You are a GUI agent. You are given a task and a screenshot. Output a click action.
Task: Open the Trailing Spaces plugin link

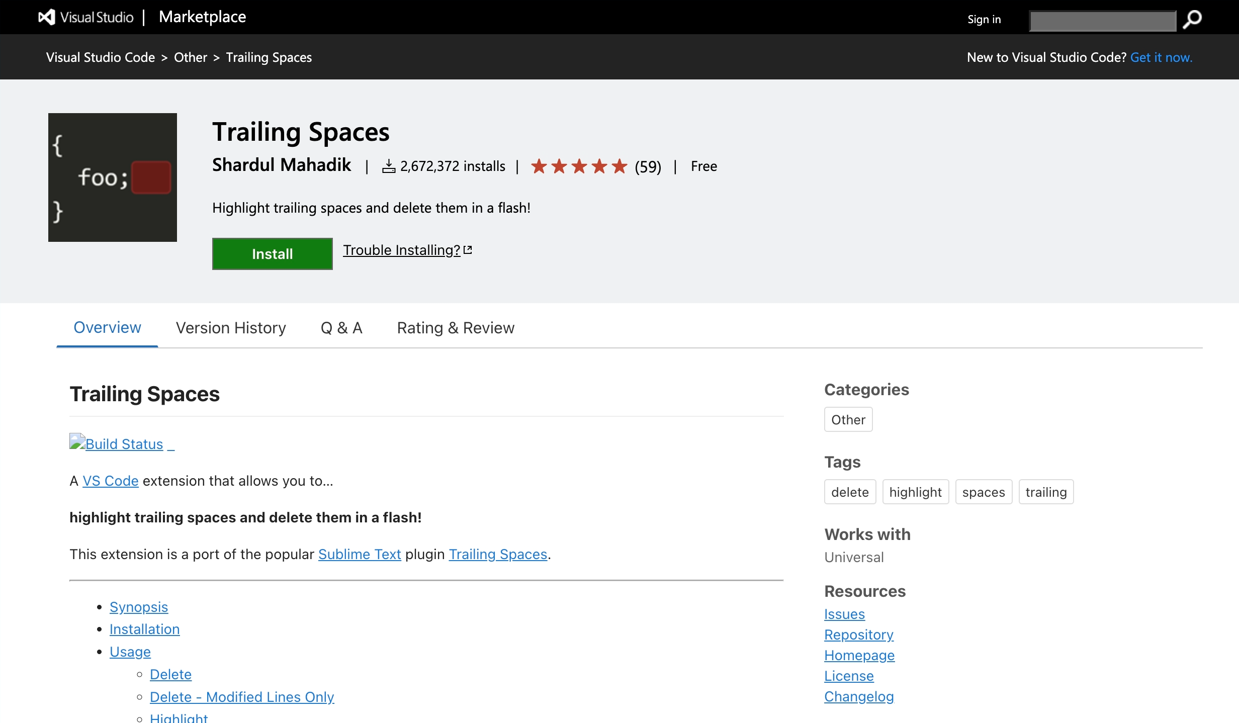tap(498, 554)
